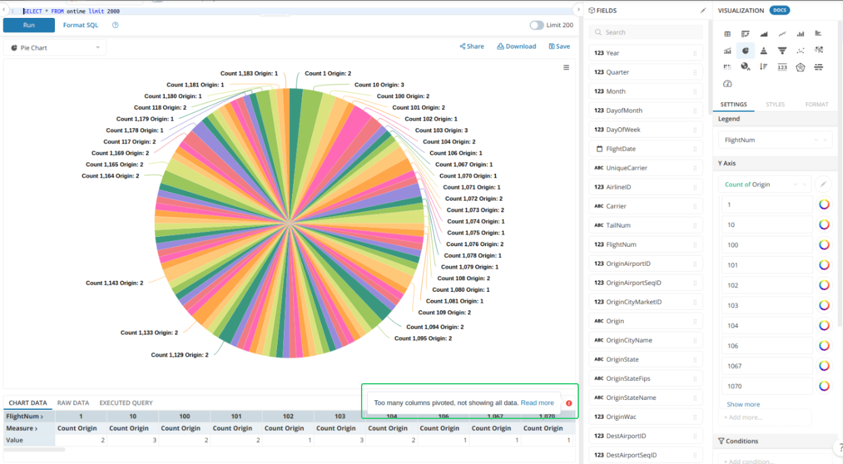
Task: Choose the Funnel chart visualization icon
Action: click(x=782, y=51)
